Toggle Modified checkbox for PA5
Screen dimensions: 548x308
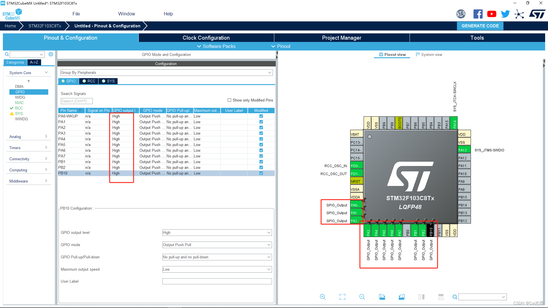261,145
